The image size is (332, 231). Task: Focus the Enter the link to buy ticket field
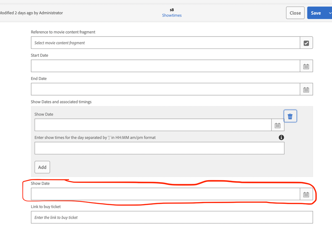pos(171,217)
